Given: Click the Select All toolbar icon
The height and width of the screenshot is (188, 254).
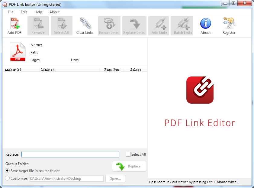Looking at the screenshot, I should (62, 26).
